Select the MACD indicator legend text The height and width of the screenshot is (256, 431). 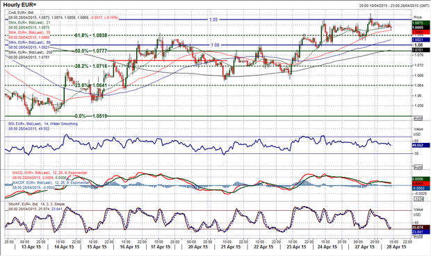tap(50, 173)
